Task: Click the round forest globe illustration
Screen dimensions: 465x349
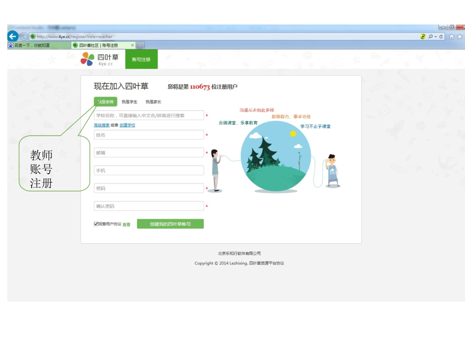Action: click(x=276, y=156)
